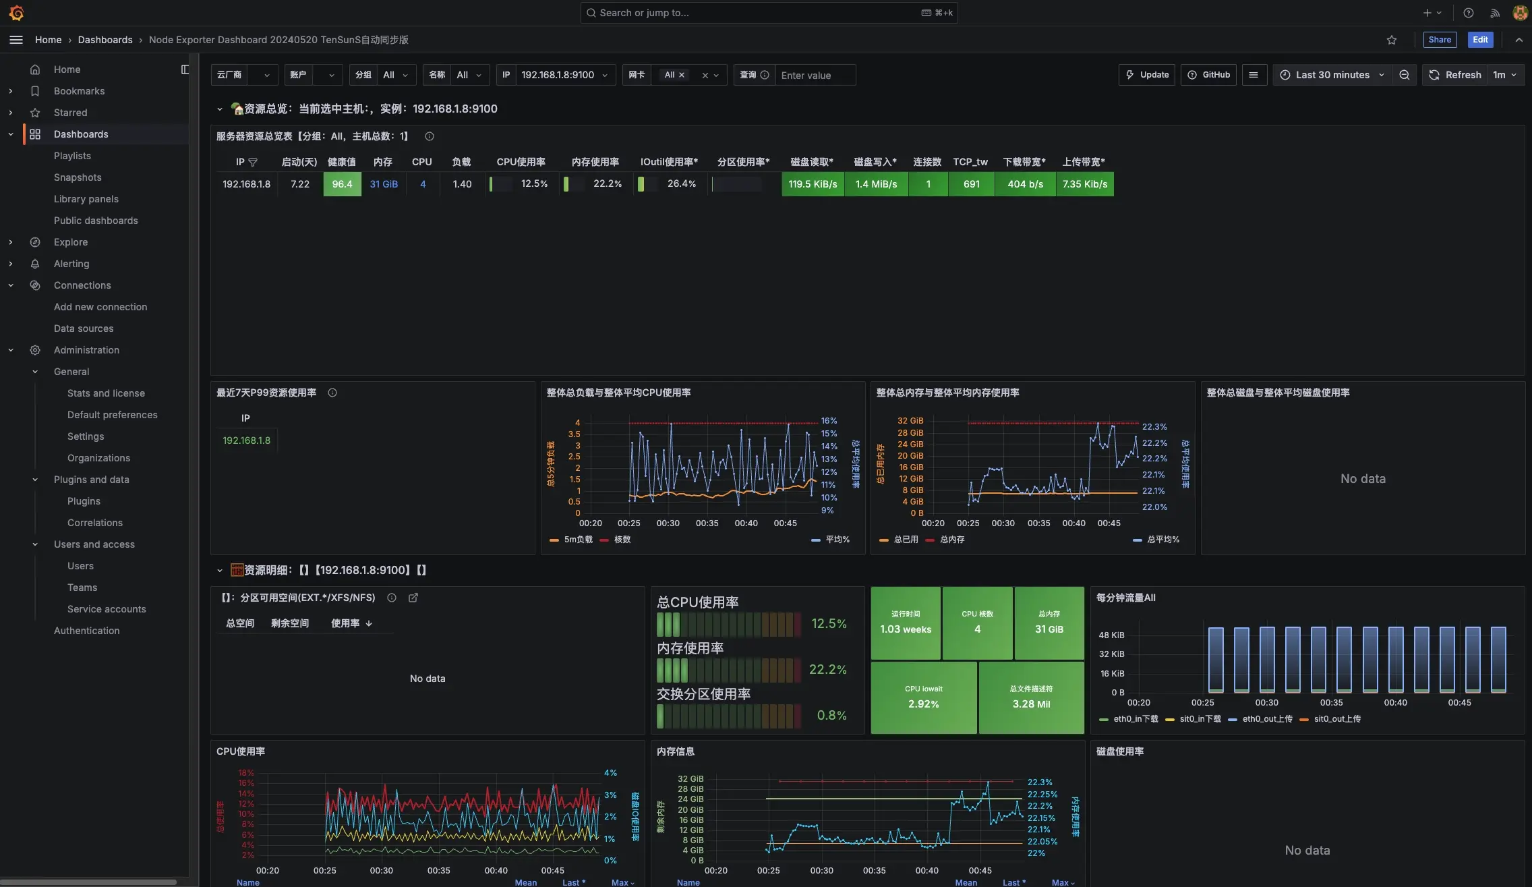This screenshot has height=887, width=1532.
Task: Open the Last 30 minutes time picker
Action: tap(1332, 75)
